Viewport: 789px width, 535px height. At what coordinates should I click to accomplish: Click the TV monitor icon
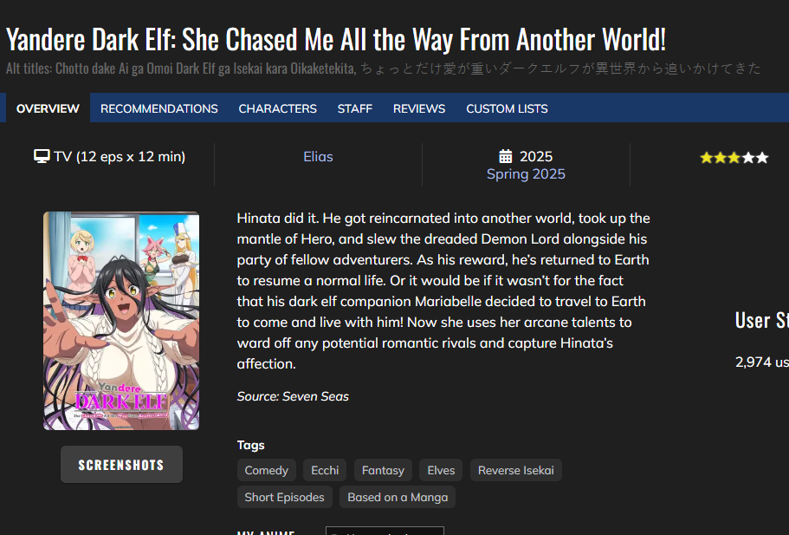pyautogui.click(x=42, y=156)
